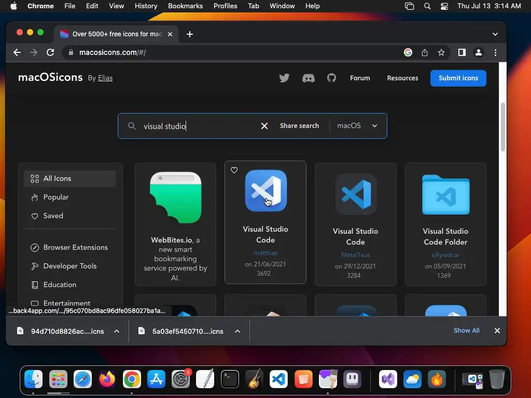Open the Forum link
Screen dimensions: 531x398
click(x=360, y=78)
